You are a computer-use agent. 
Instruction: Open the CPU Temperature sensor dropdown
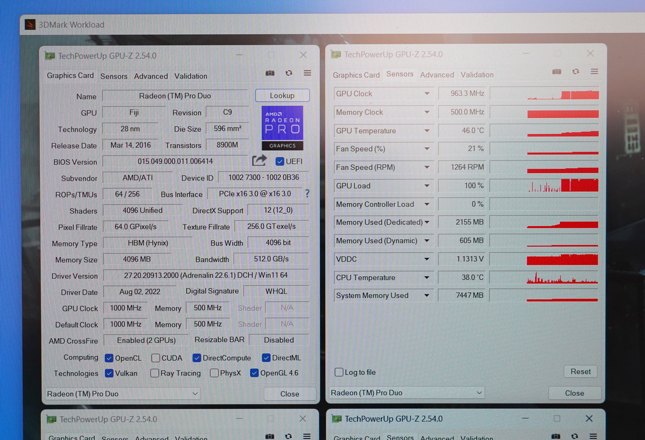[x=427, y=278]
